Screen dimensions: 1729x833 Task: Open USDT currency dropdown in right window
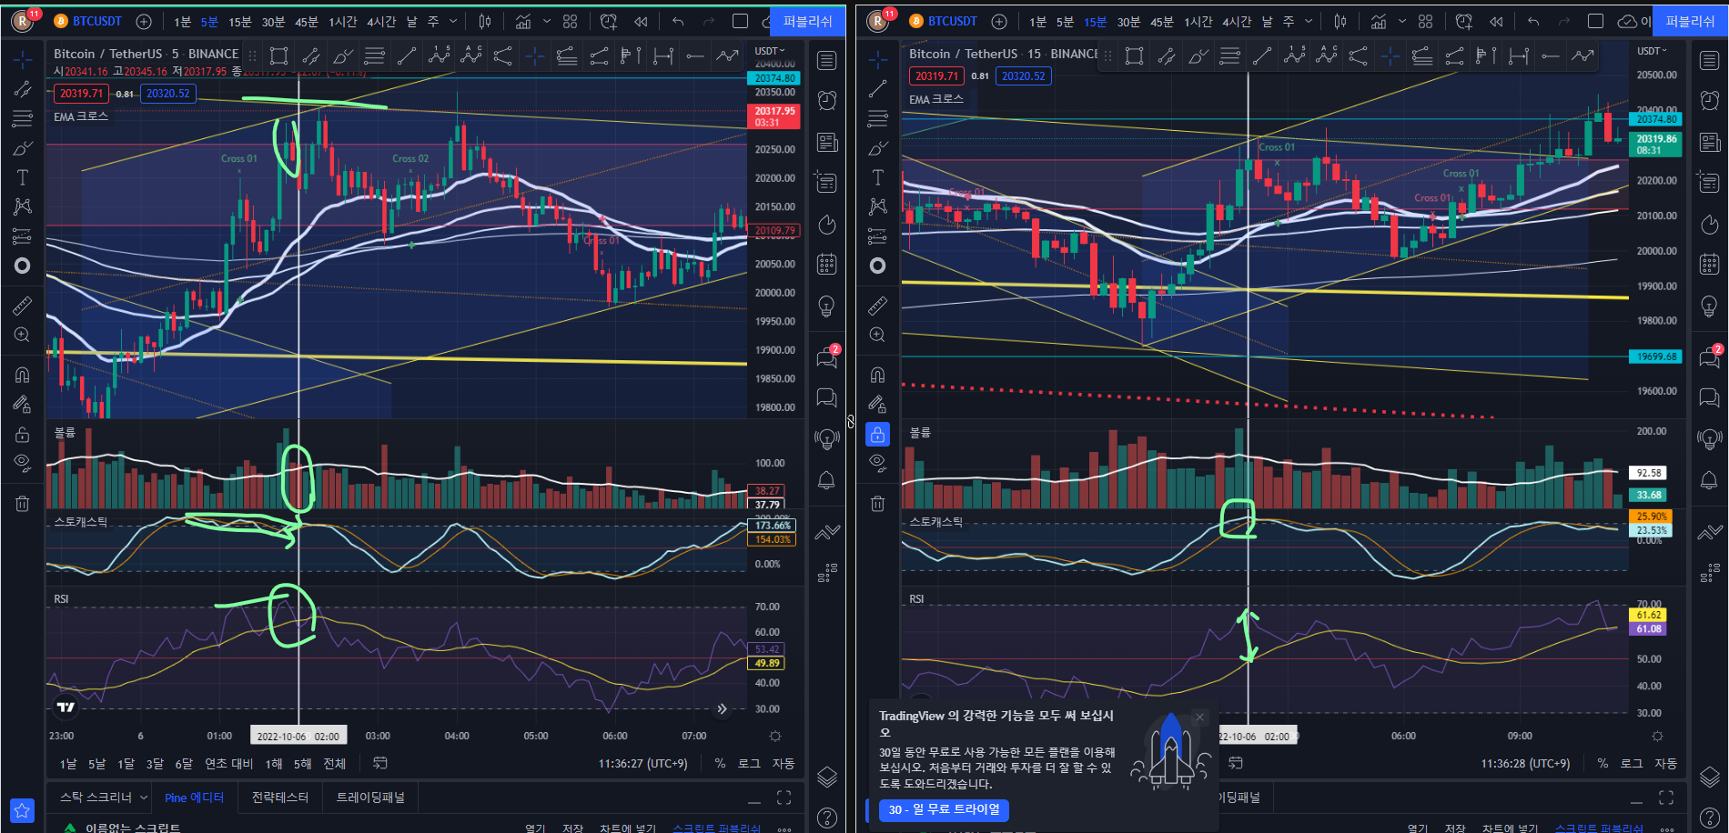click(1652, 51)
